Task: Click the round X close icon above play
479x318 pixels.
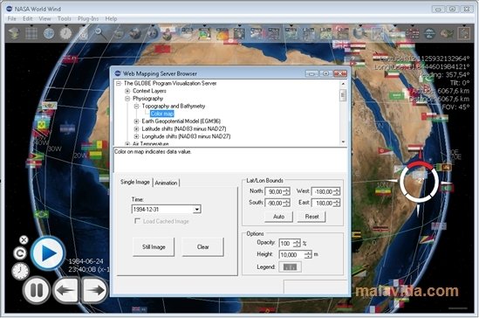Action: tap(24, 240)
